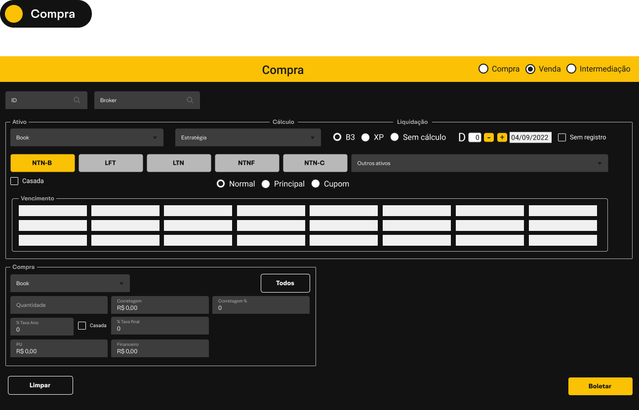
Task: Select the Venda radio option
Action: pyautogui.click(x=530, y=69)
